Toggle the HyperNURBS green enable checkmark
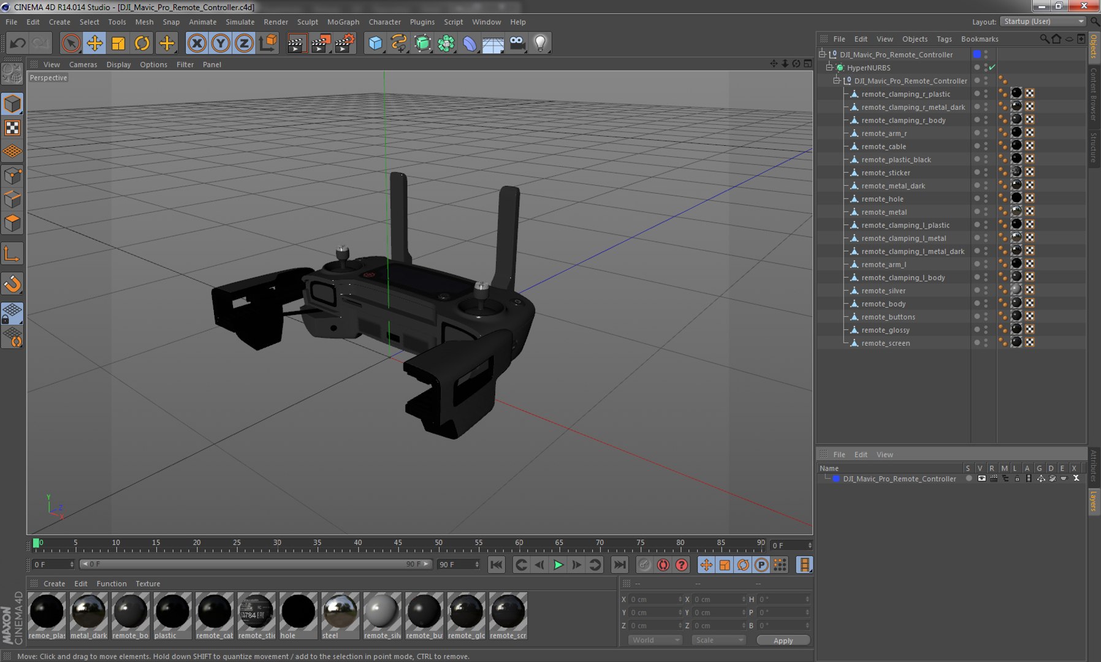The image size is (1101, 662). [992, 67]
